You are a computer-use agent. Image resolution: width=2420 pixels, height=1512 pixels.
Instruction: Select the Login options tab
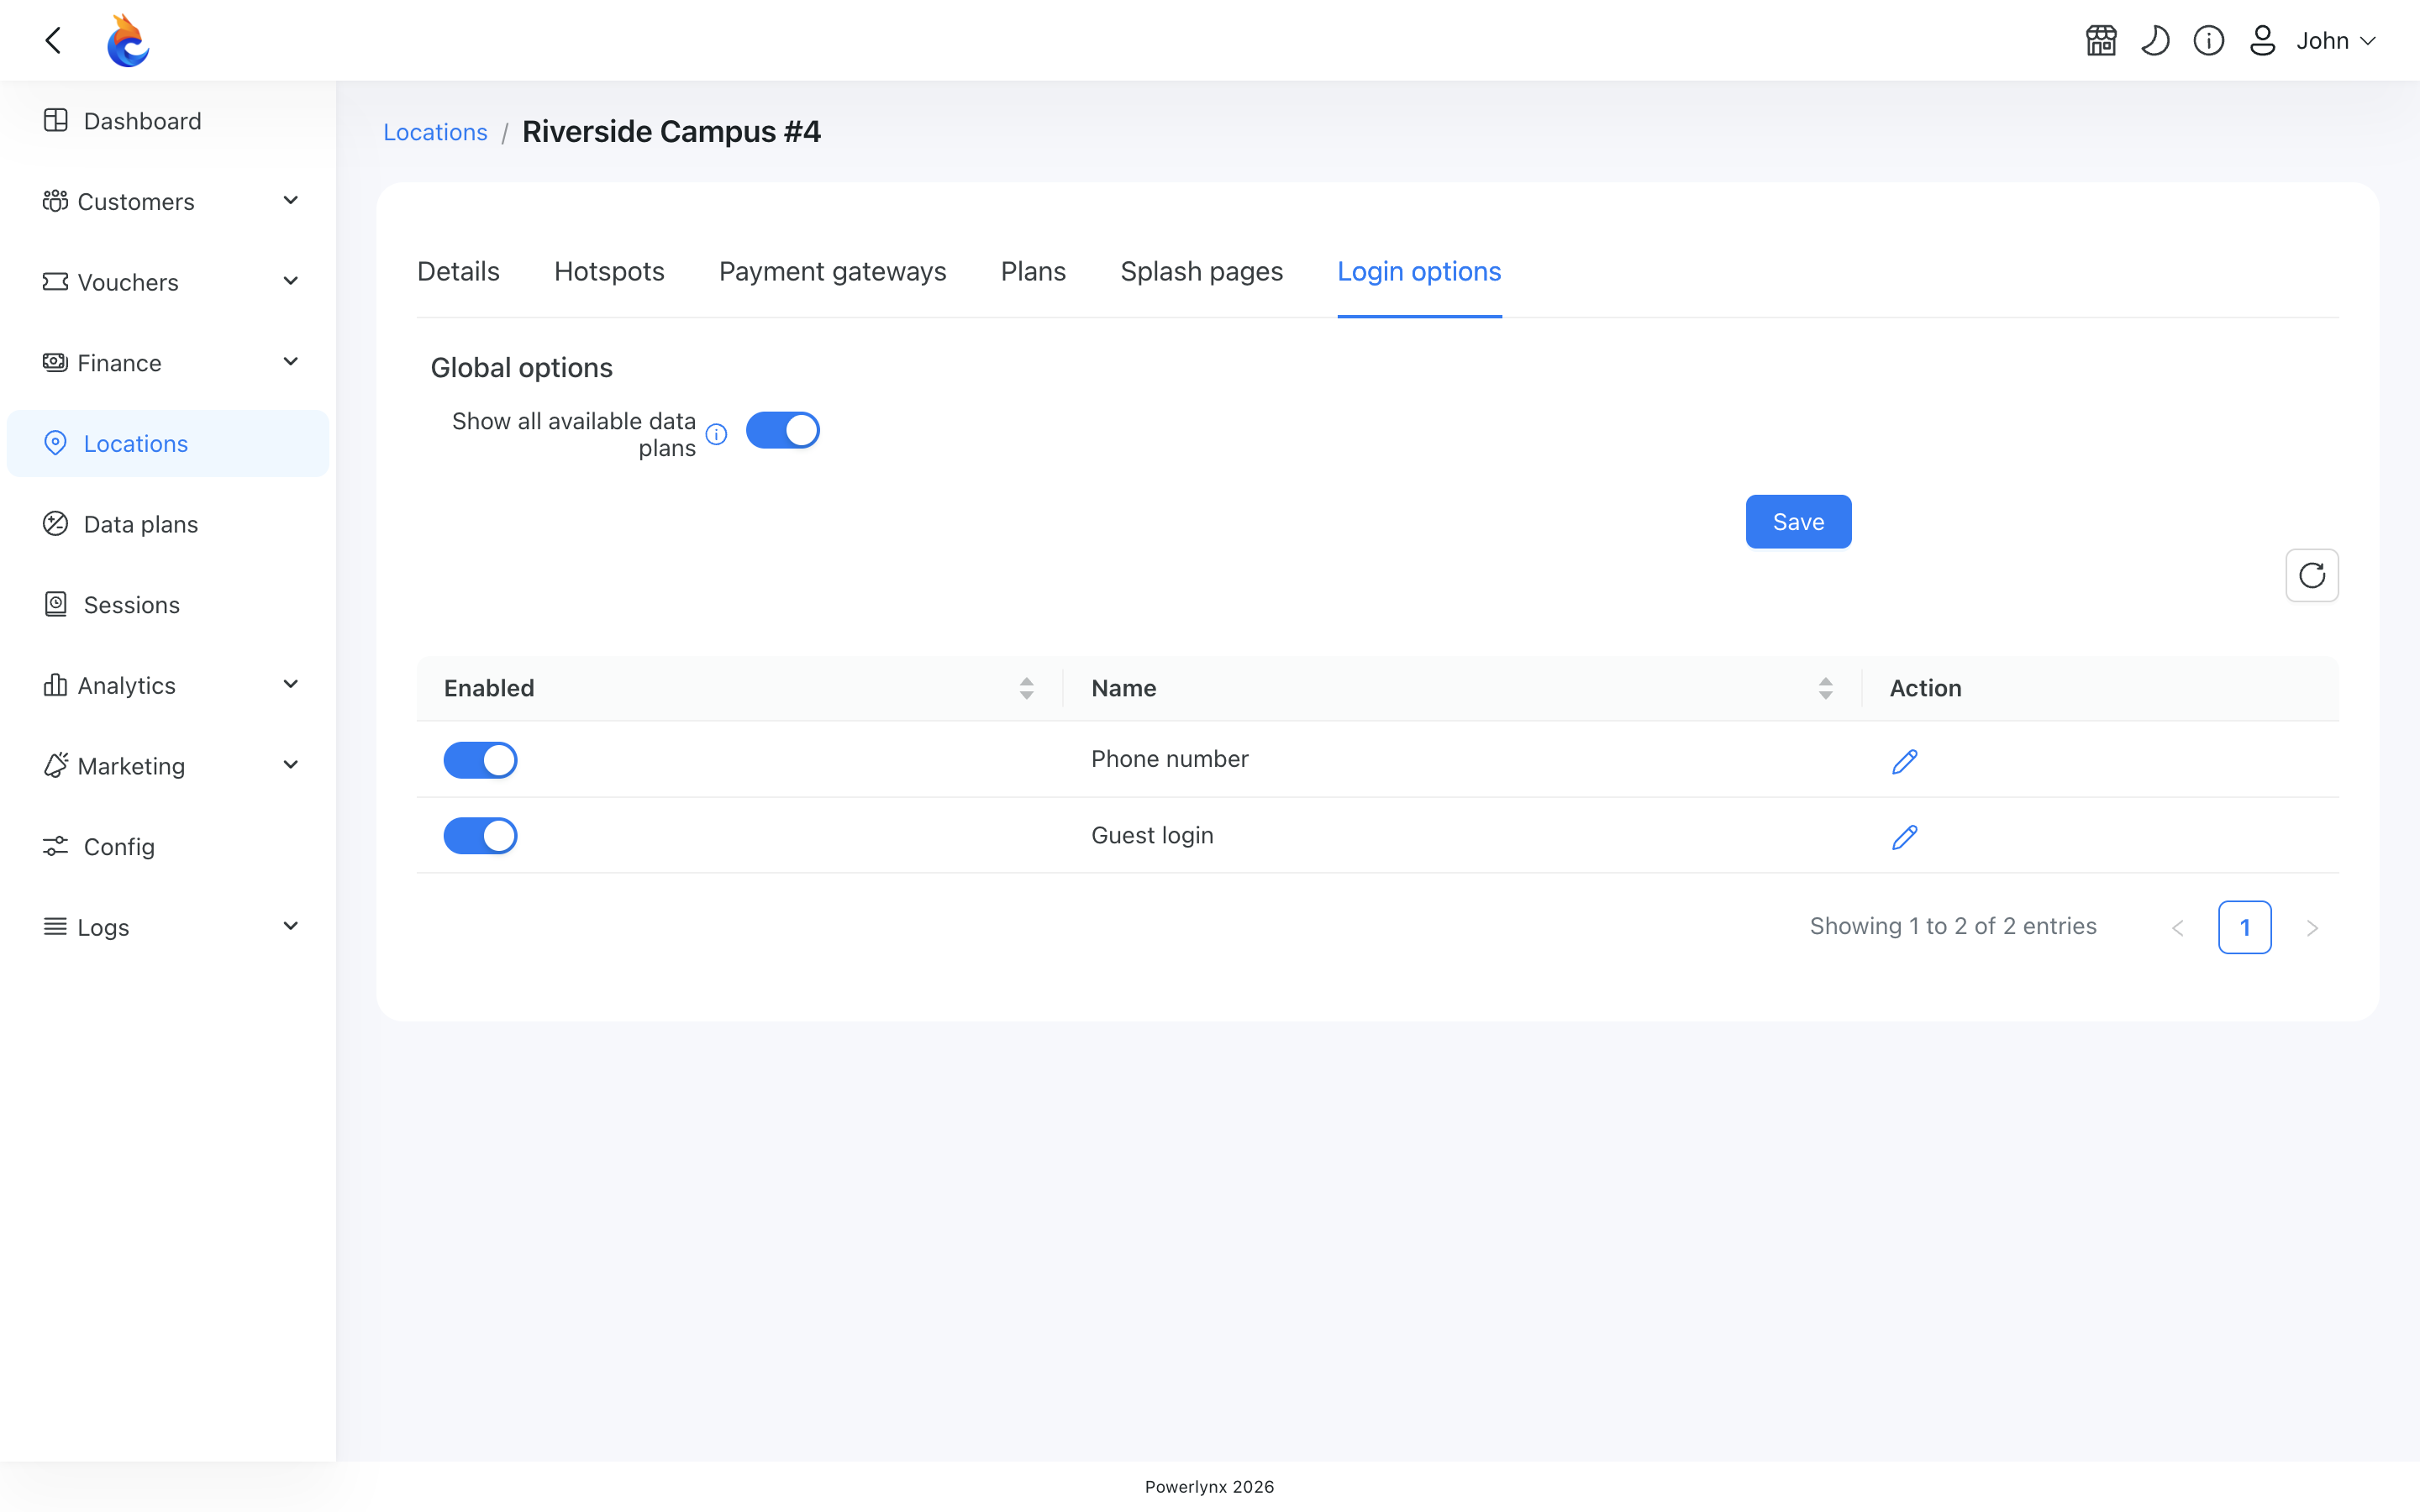pyautogui.click(x=1419, y=271)
